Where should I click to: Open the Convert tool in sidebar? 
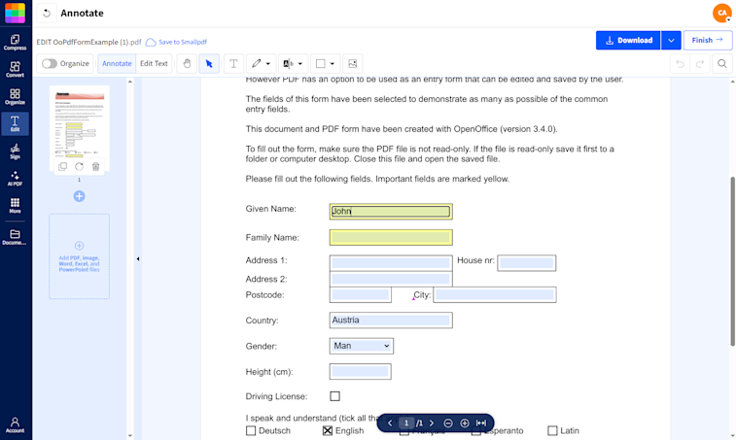[15, 69]
